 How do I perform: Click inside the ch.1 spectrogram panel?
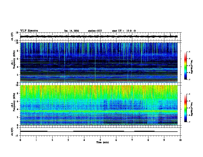[x=99, y=63]
